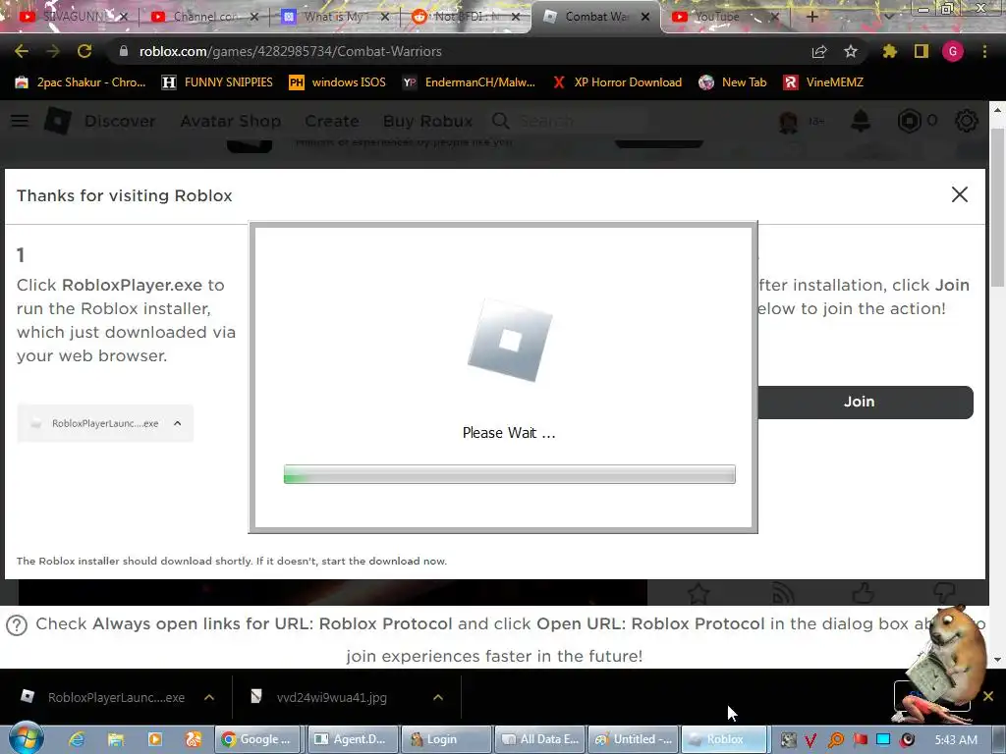
Task: Switch to the What is My tab
Action: click(335, 17)
